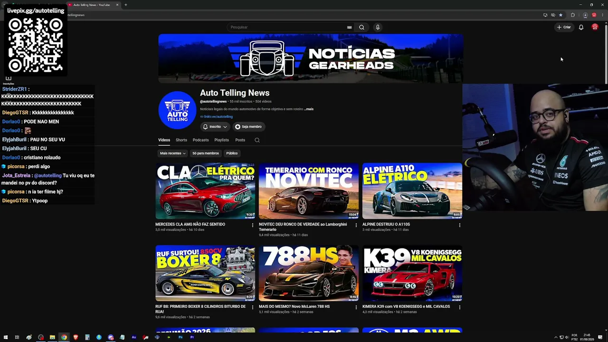Bookmark this page with the star icon

(560, 15)
